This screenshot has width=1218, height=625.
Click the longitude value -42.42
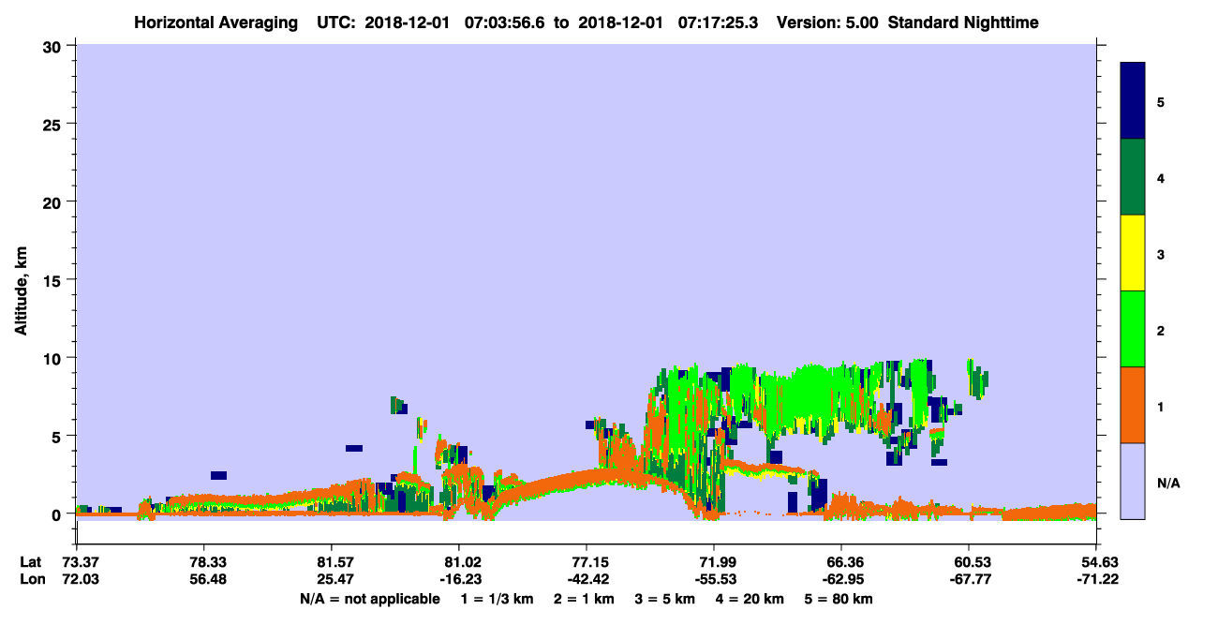[587, 579]
